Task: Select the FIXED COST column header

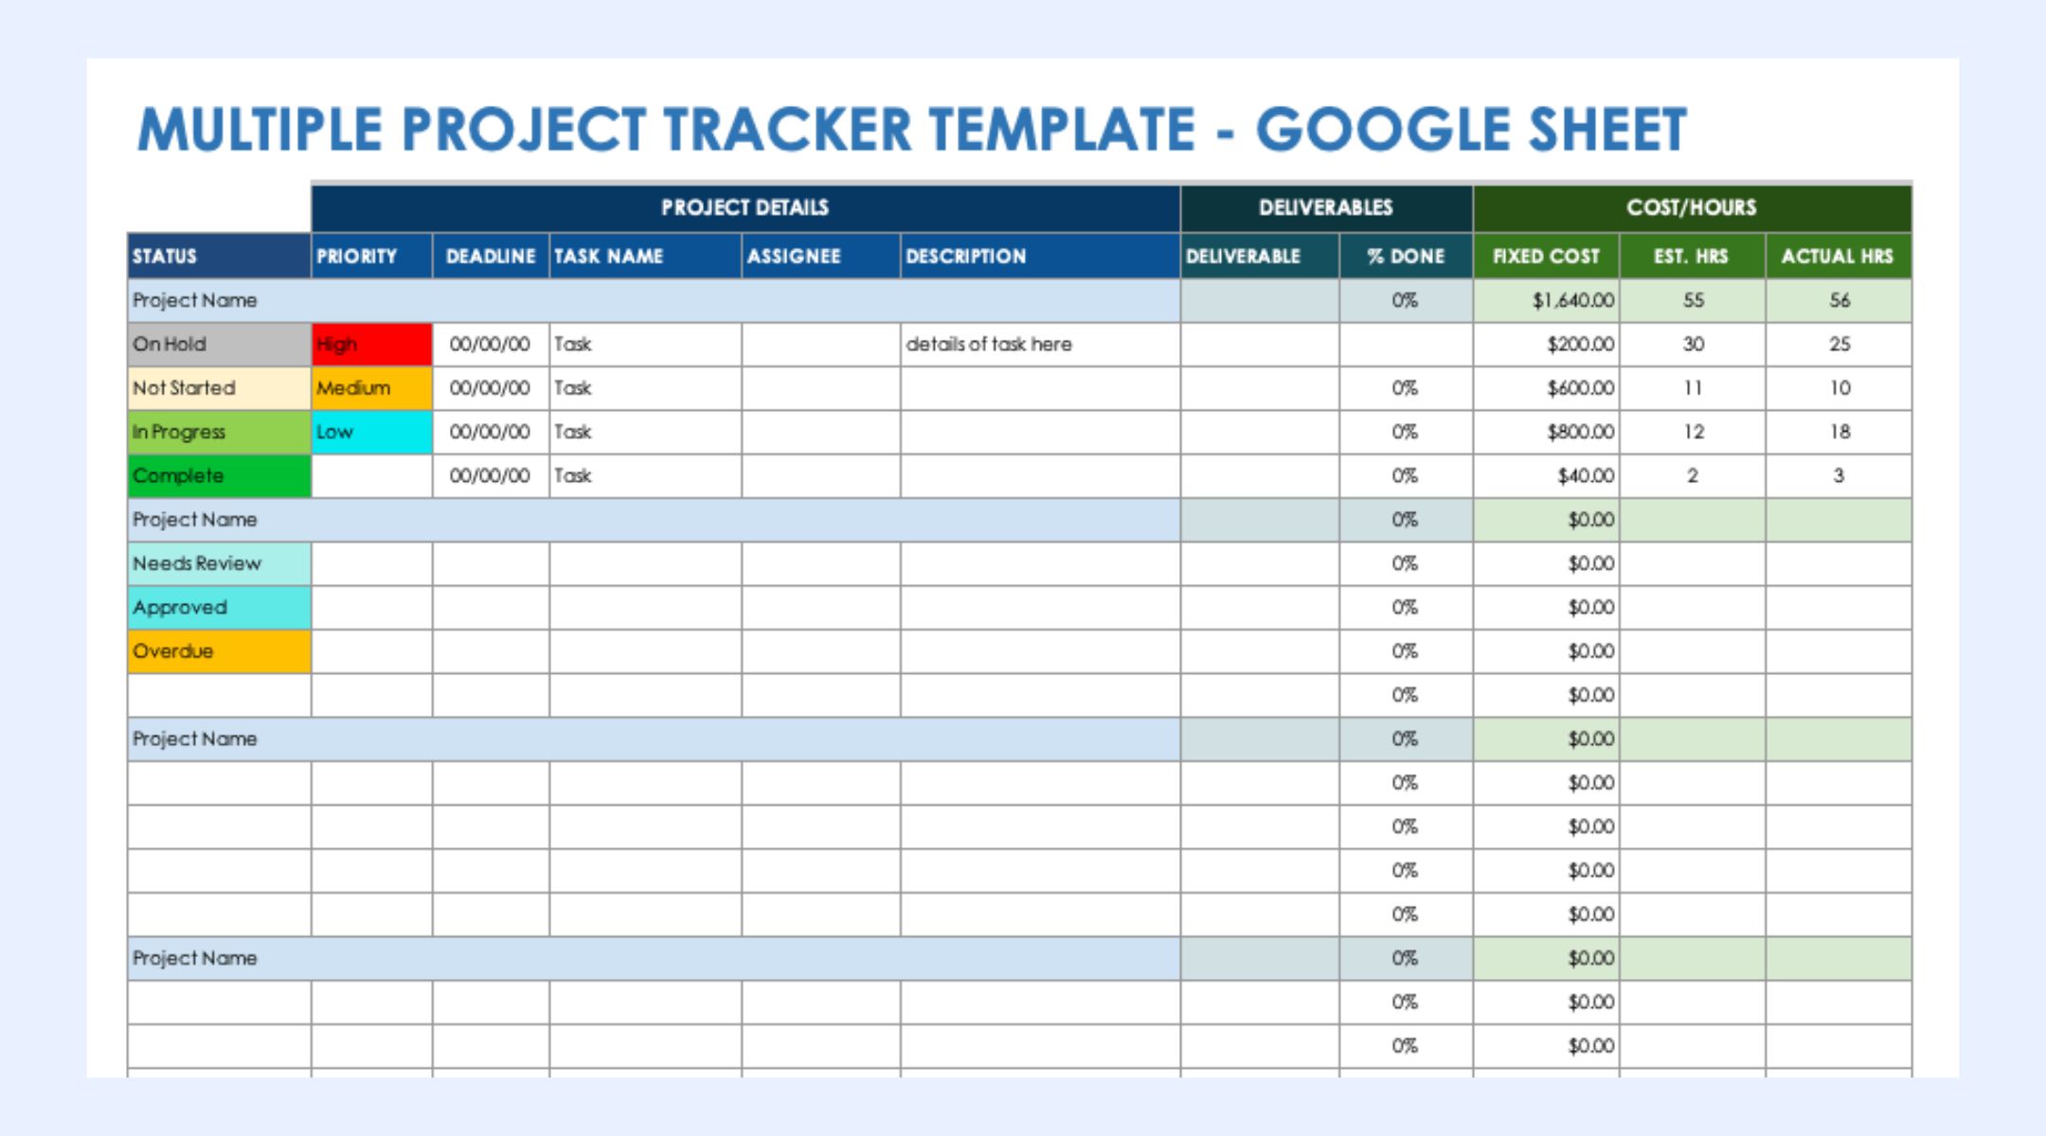Action: click(1546, 257)
